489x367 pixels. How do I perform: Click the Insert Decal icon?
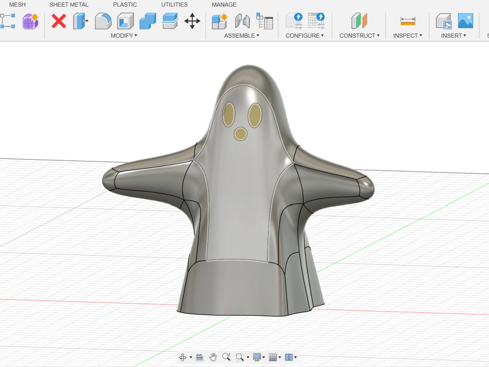click(x=443, y=21)
